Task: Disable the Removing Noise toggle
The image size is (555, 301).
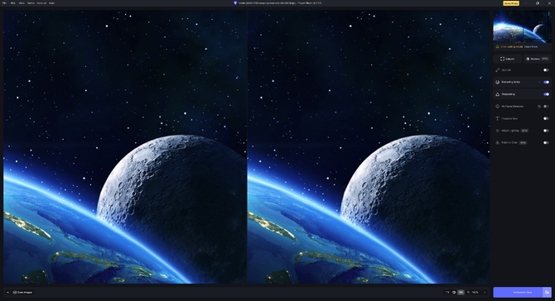Action: point(546,82)
